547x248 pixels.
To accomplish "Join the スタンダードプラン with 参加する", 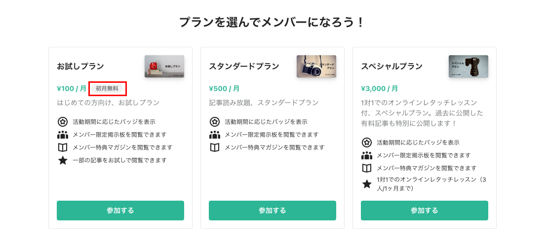I will click(x=273, y=211).
